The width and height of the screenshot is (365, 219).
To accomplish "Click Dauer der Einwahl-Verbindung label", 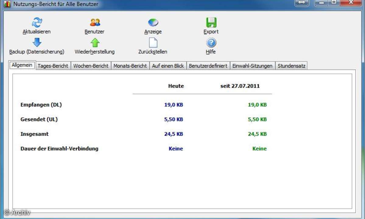I will [59, 148].
